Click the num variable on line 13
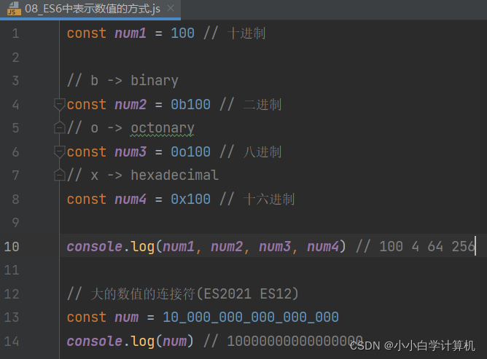This screenshot has height=359, width=487. (x=126, y=317)
